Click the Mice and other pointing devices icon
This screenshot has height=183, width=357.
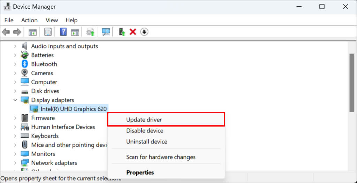pos(25,145)
